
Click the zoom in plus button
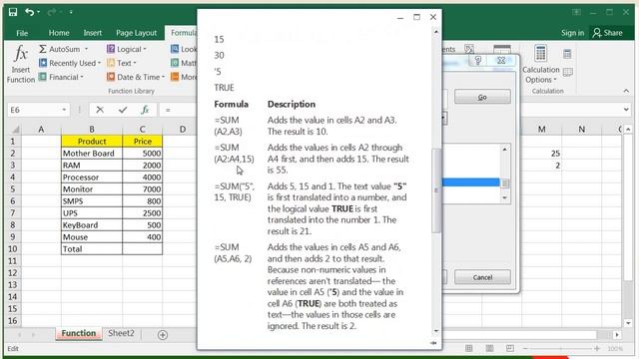[x=597, y=348]
